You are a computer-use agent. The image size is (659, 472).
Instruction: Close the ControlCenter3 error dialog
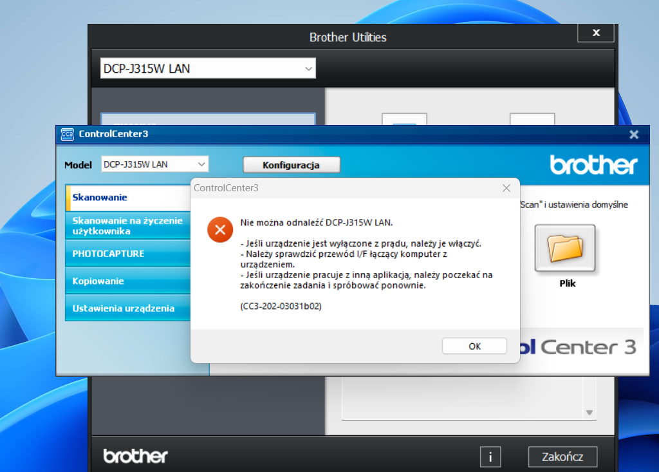click(x=506, y=188)
